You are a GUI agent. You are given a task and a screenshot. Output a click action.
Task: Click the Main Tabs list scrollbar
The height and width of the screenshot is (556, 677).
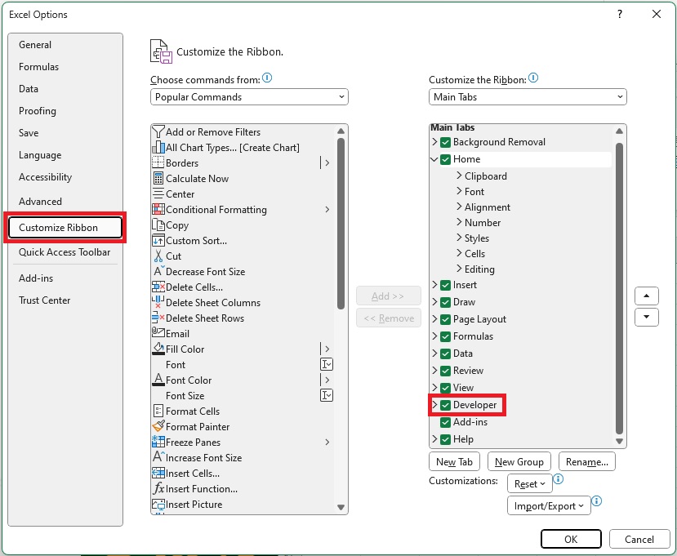coord(619,287)
